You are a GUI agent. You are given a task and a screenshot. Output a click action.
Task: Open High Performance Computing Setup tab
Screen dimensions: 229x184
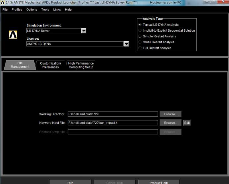81,65
